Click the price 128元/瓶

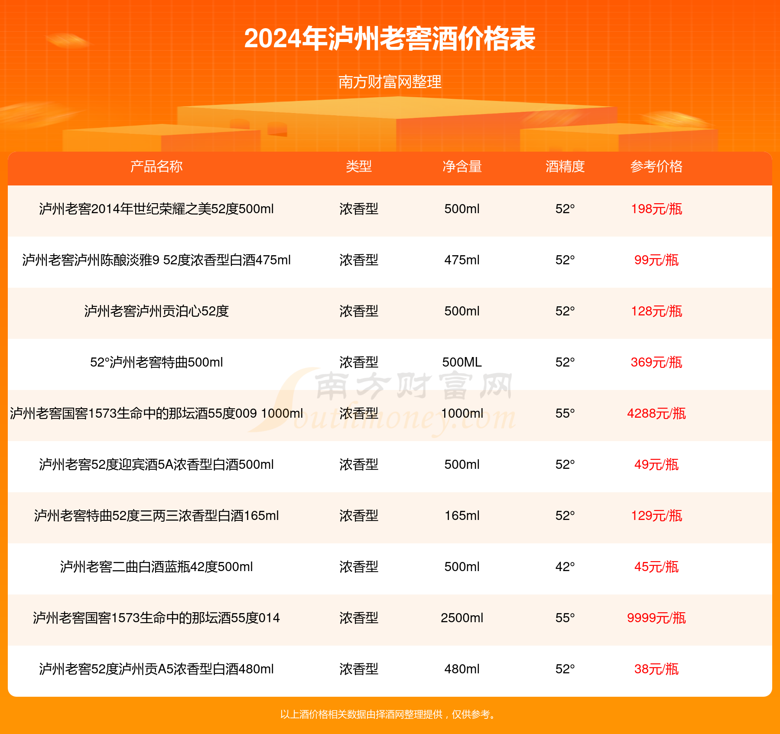[x=656, y=311]
